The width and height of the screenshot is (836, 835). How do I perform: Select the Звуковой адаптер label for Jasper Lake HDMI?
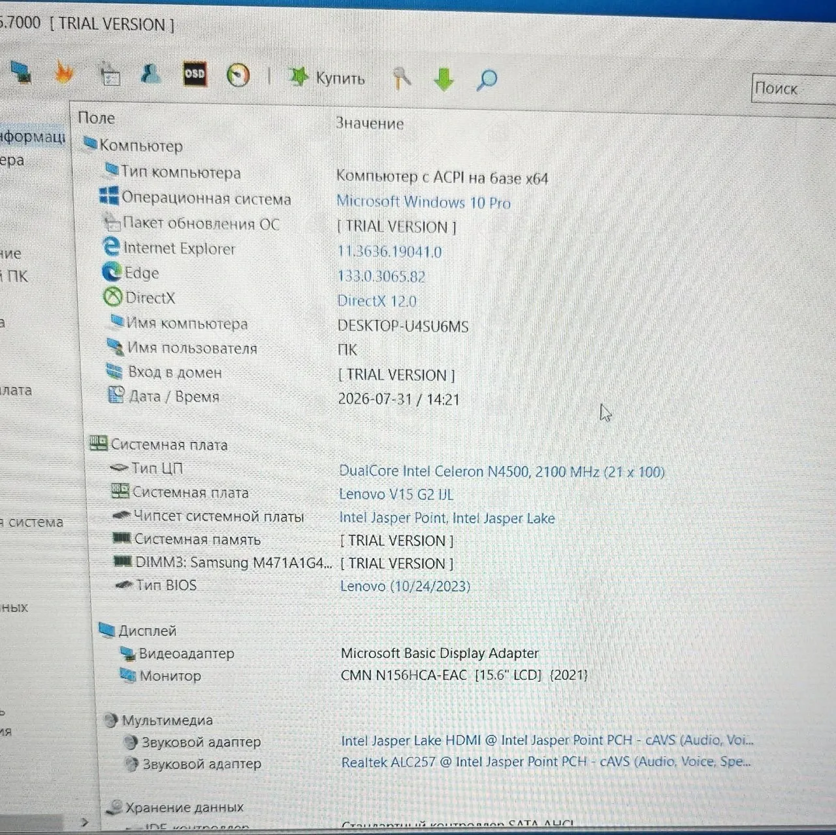[201, 742]
